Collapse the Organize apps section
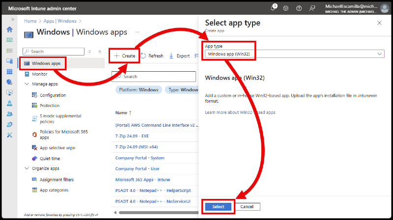The width and height of the screenshot is (393, 220). coord(27,168)
